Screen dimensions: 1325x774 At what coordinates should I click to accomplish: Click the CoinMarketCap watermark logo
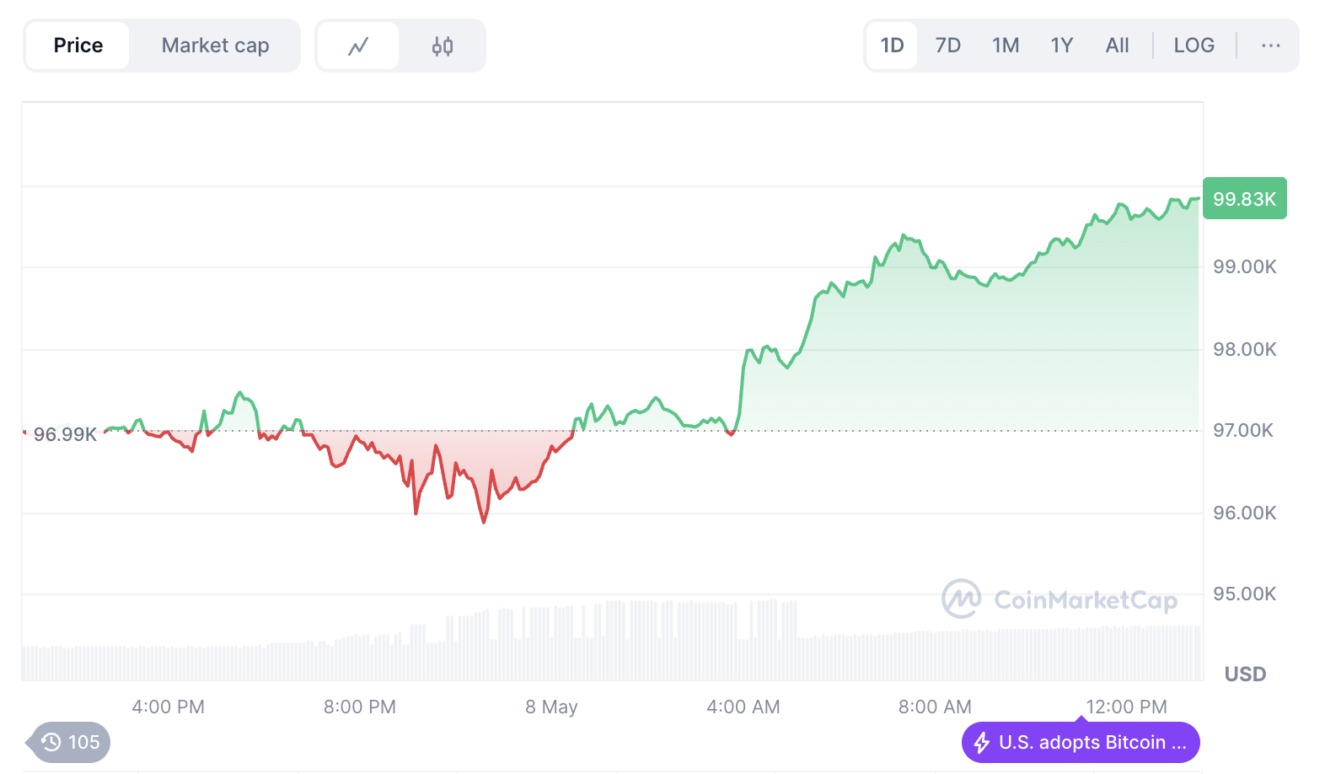click(962, 599)
